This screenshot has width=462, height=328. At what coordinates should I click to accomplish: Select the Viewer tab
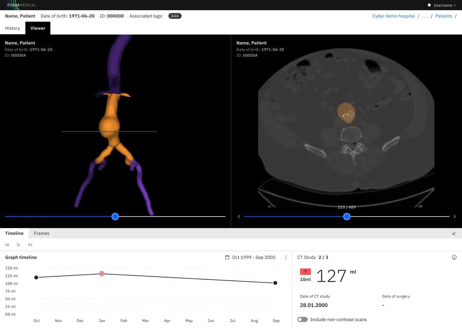[38, 28]
